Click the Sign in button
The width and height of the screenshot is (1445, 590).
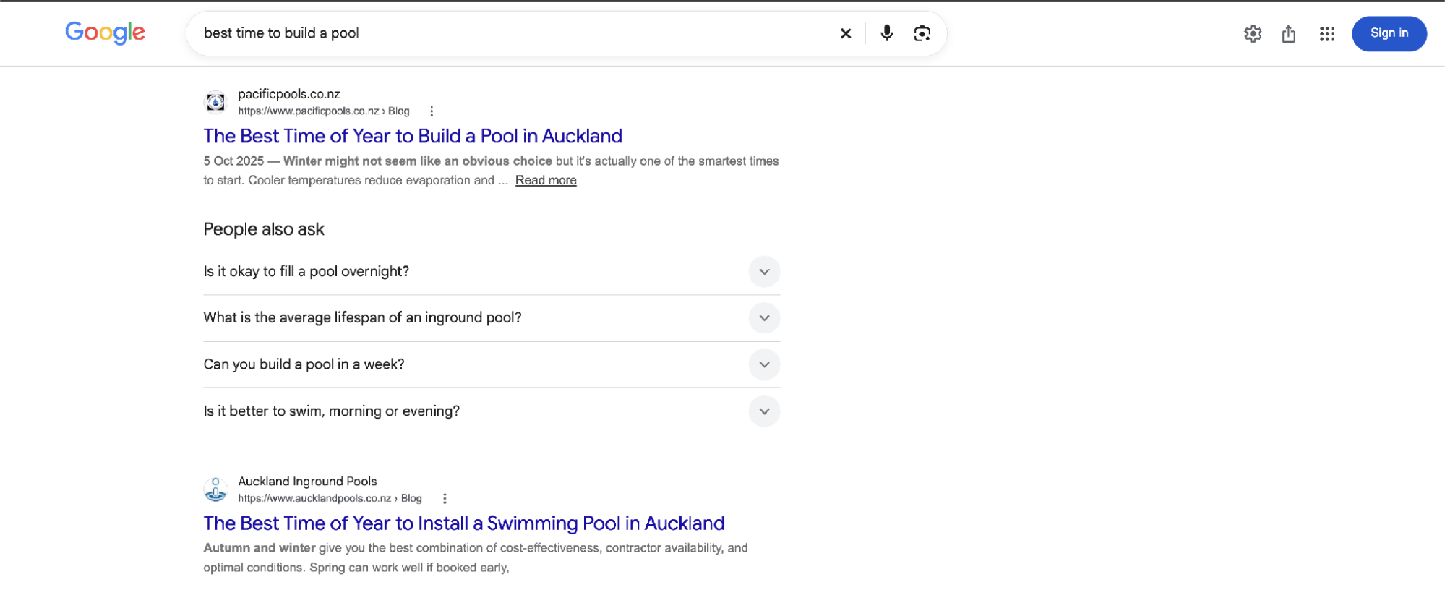coord(1389,33)
